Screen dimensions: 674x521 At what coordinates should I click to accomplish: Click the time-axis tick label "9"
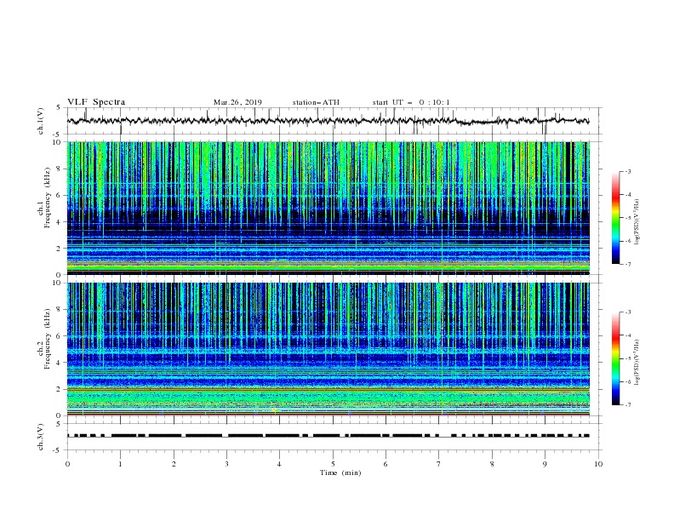click(x=545, y=464)
